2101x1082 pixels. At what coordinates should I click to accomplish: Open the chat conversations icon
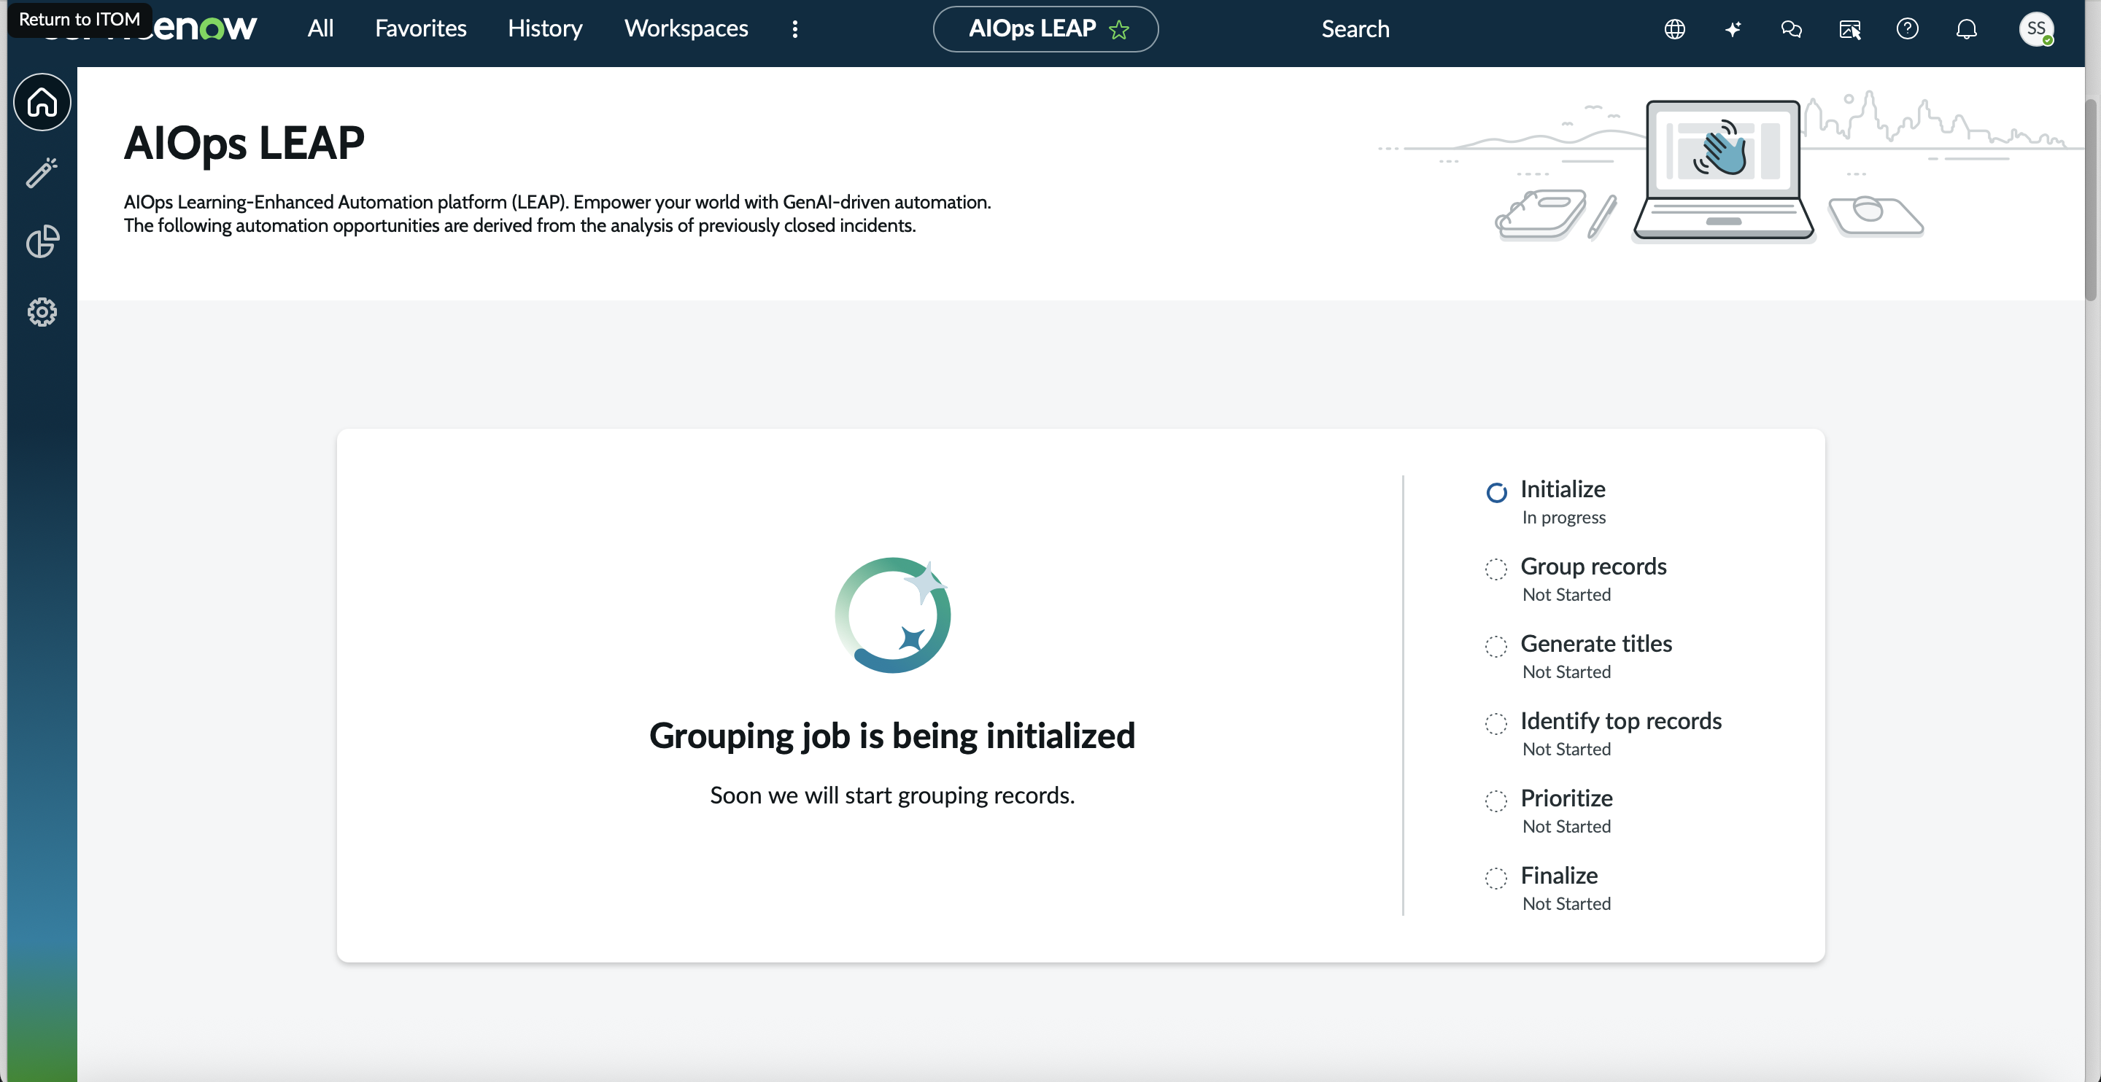[x=1791, y=29]
